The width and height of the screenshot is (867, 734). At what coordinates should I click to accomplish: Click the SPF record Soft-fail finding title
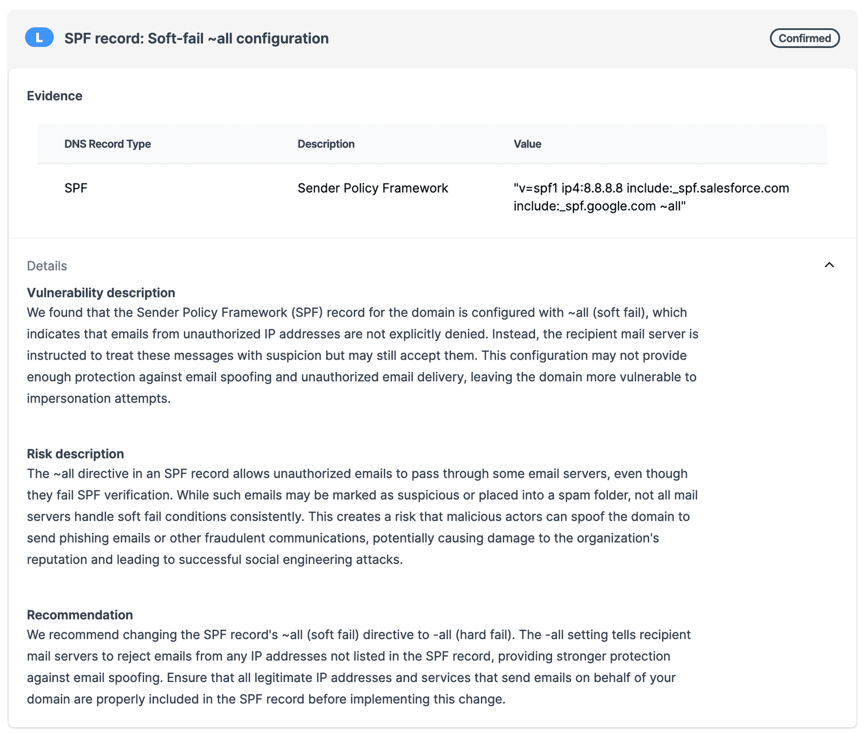tap(196, 38)
